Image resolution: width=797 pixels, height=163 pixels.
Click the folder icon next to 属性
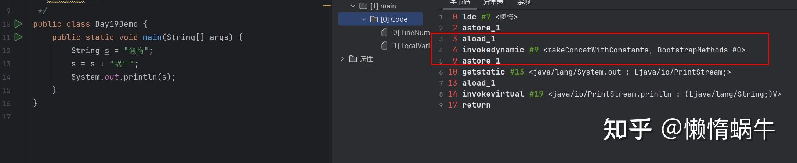point(353,59)
